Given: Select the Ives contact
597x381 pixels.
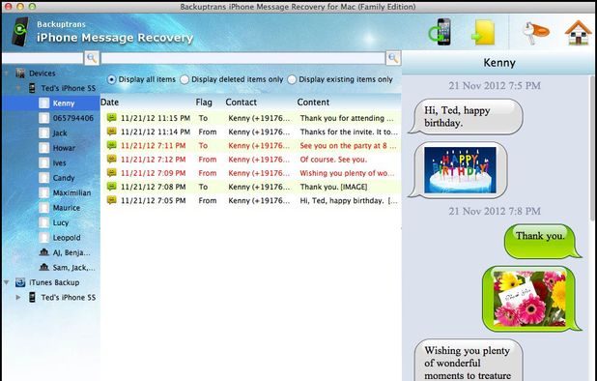Looking at the screenshot, I should [59, 162].
